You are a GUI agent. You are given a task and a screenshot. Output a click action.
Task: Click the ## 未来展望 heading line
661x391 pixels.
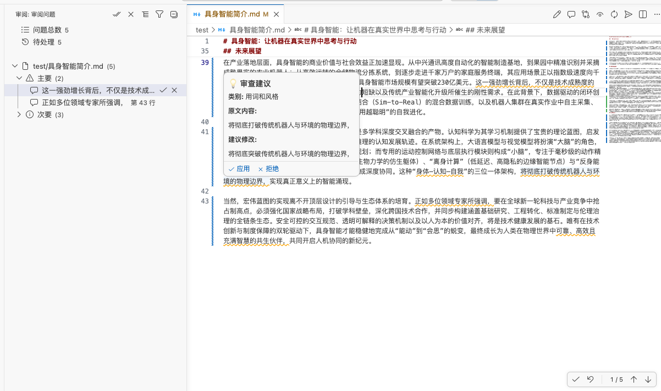(243, 51)
